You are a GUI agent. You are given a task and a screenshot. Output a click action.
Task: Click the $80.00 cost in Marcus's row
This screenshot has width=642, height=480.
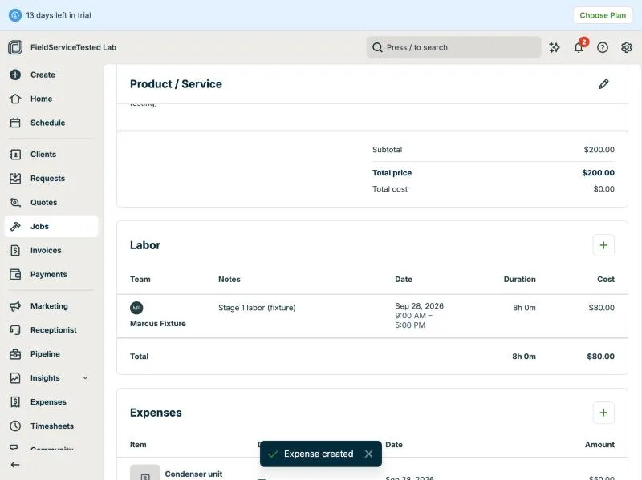pyautogui.click(x=601, y=308)
